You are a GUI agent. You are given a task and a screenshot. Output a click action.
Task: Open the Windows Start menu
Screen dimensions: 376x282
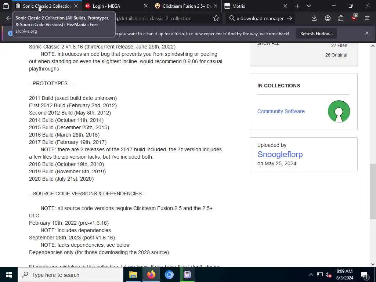pos(9,275)
